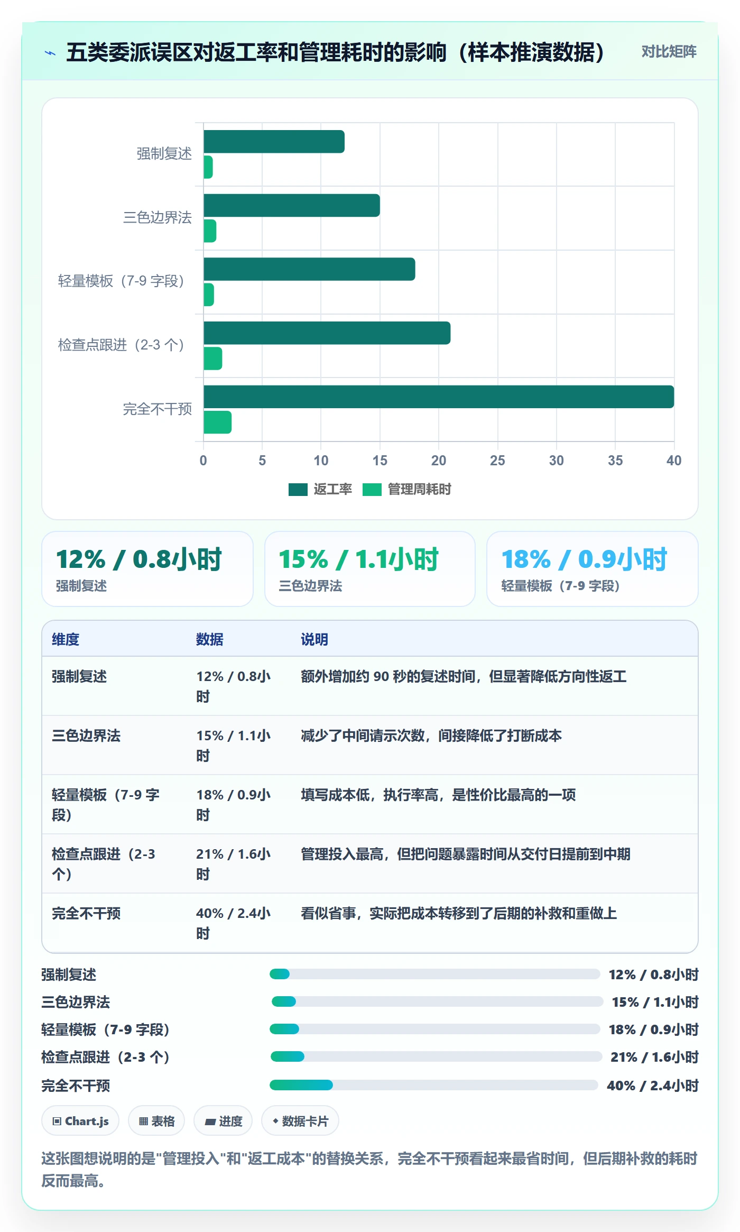Toggle 管理周耗时 legend color swatch

click(372, 490)
